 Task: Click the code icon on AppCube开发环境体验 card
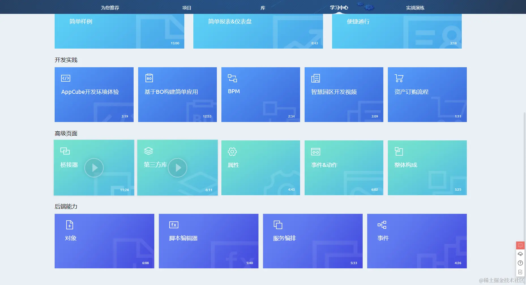[x=66, y=78]
